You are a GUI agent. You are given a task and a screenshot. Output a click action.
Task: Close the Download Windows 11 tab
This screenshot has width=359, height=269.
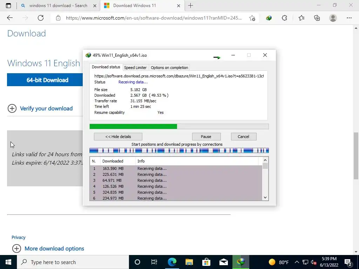178,6
